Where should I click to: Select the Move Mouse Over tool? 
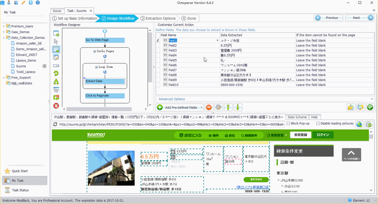click(x=56, y=90)
